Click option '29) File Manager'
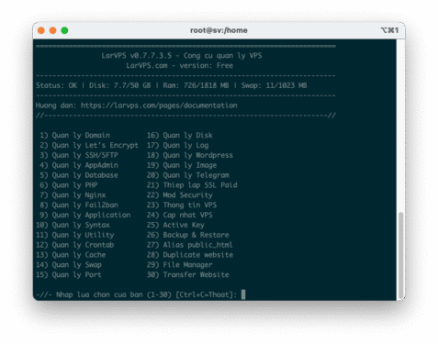This screenshot has height=344, width=438. 179,265
